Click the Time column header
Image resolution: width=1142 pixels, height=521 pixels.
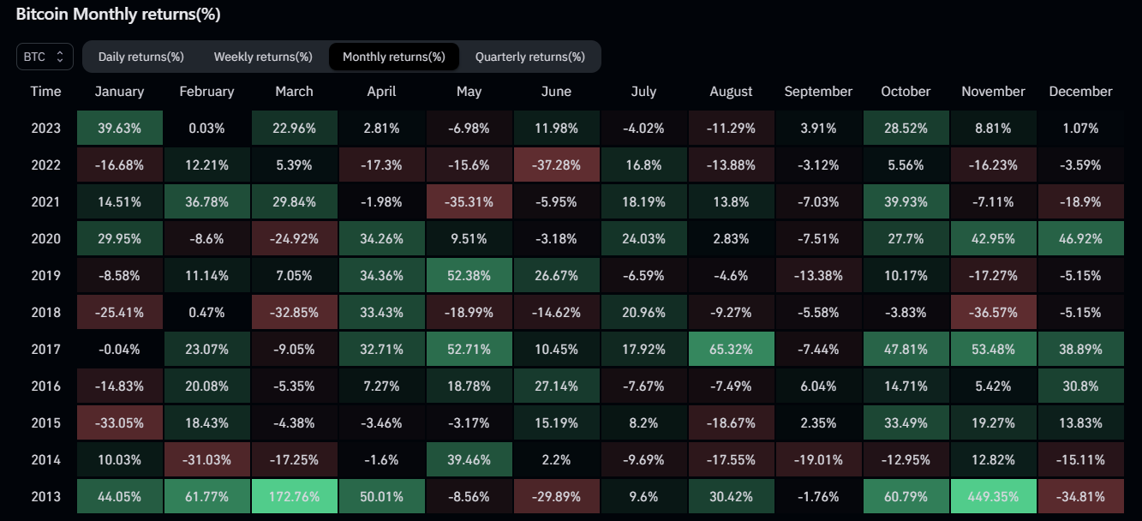coord(45,92)
